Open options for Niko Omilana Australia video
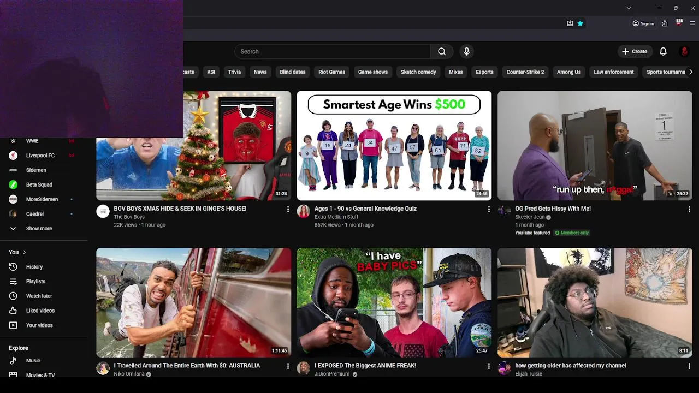This screenshot has height=393, width=699. tap(288, 366)
